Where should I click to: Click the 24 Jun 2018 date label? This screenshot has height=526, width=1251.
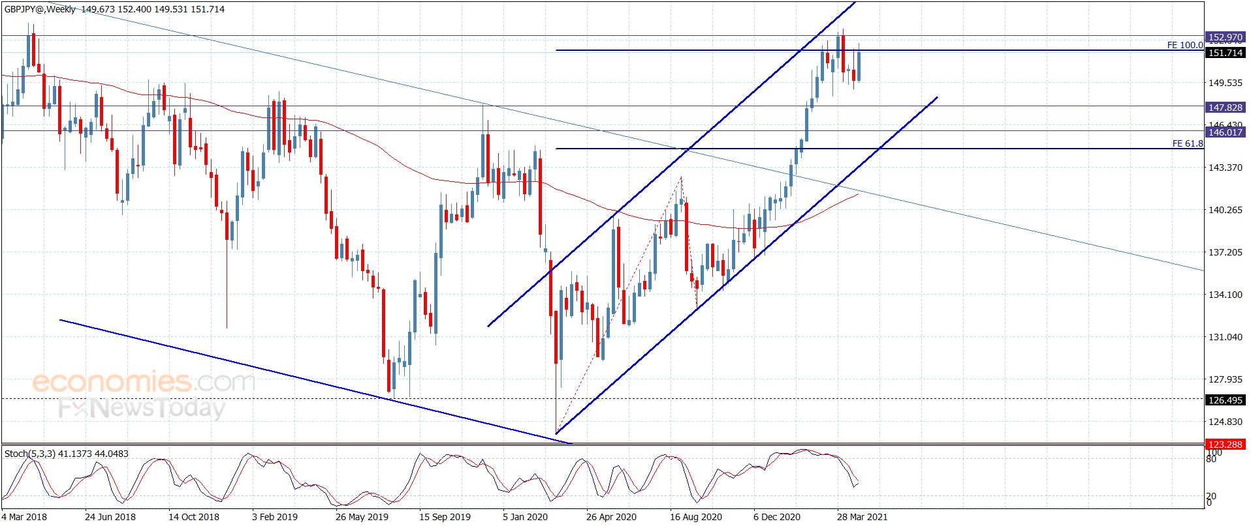[110, 517]
